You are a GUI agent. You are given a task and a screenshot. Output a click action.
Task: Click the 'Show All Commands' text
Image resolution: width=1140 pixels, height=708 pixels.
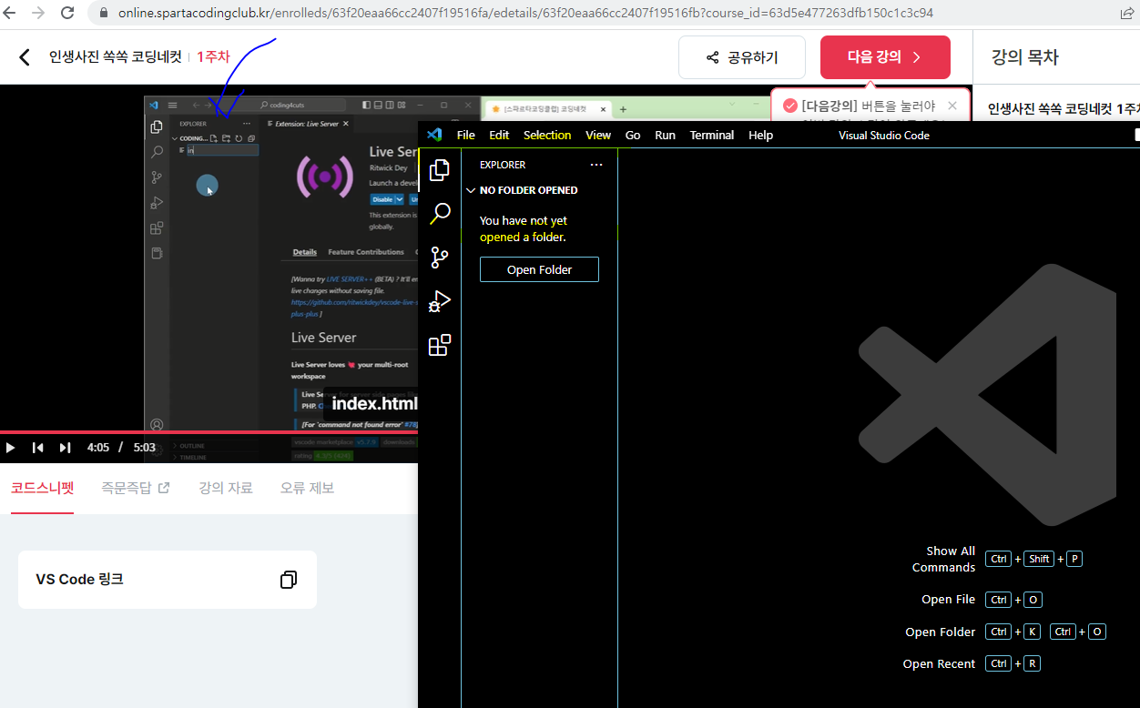943,559
